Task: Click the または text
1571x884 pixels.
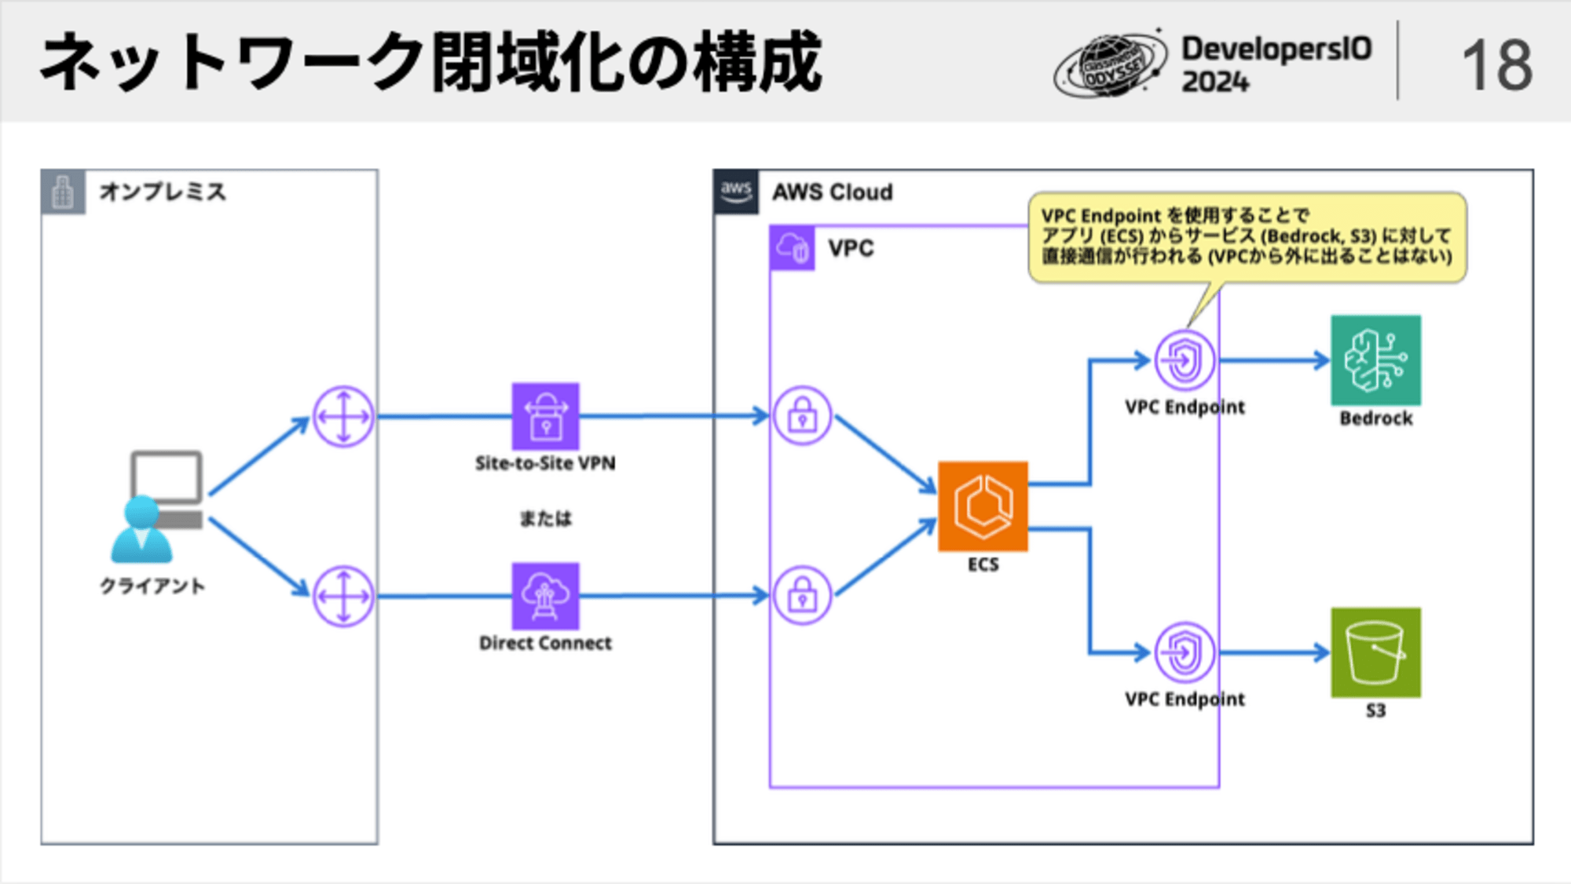Action: point(545,518)
